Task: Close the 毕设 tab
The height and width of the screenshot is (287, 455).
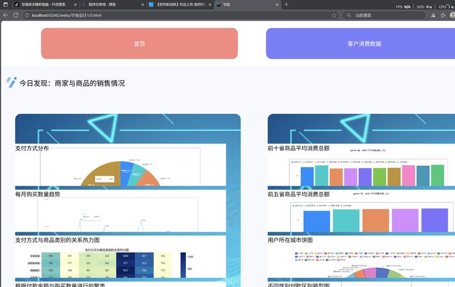Action: (x=277, y=5)
